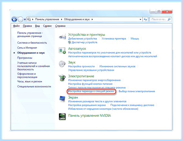
Task: Click the Звук speaker icon
Action: pyautogui.click(x=62, y=64)
